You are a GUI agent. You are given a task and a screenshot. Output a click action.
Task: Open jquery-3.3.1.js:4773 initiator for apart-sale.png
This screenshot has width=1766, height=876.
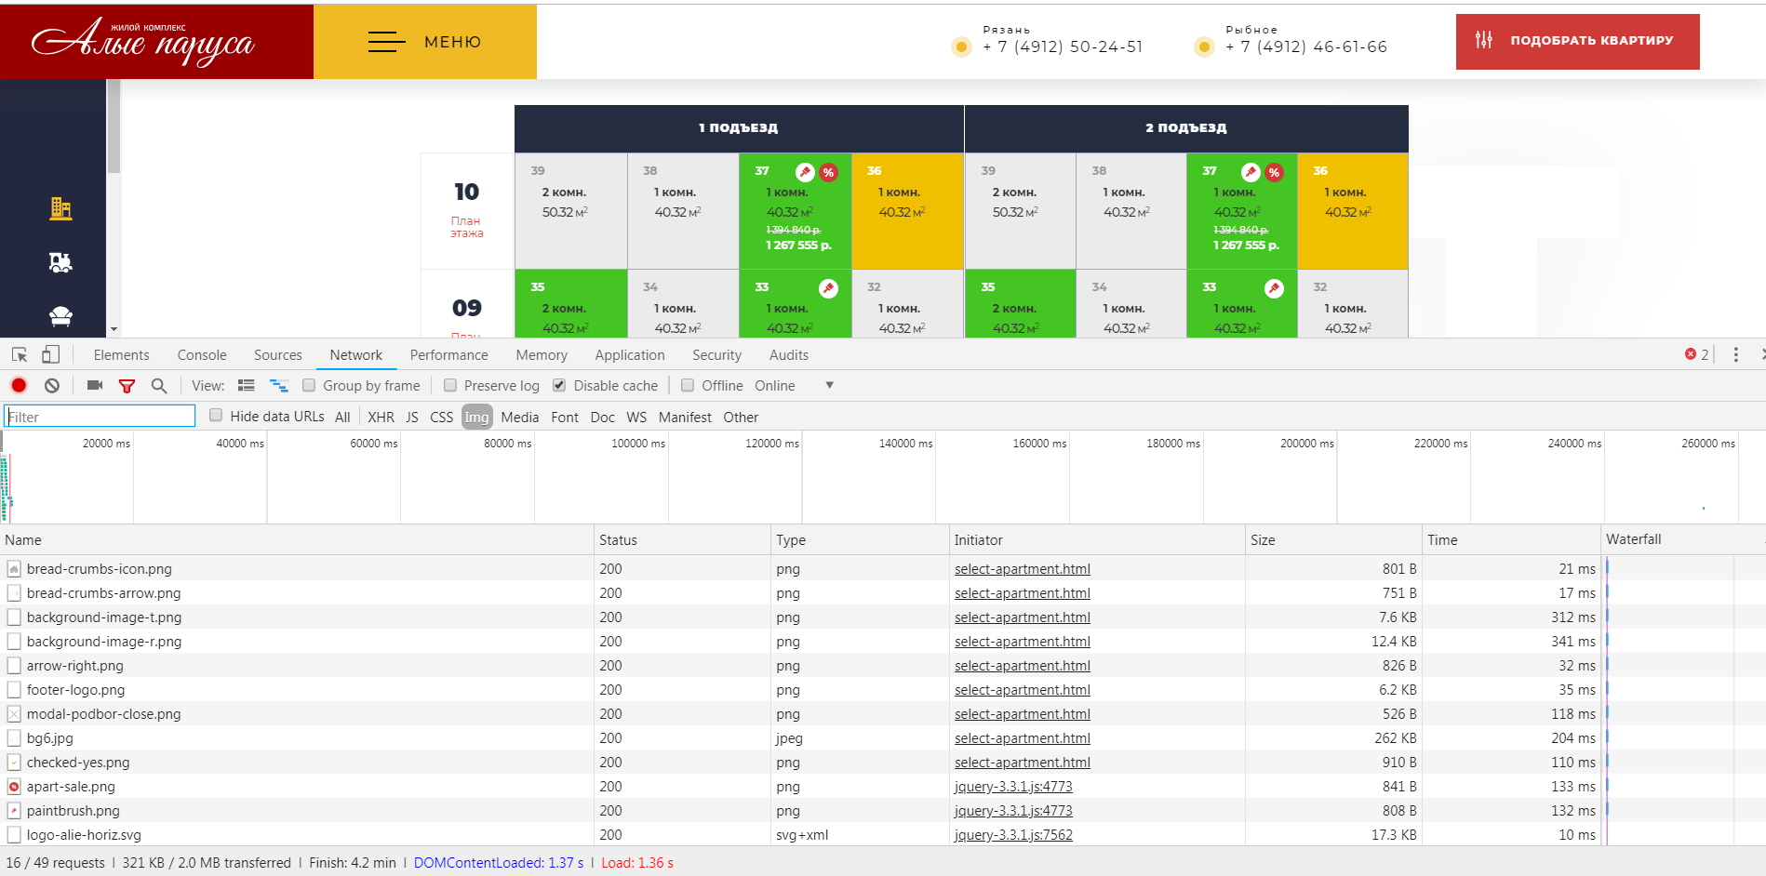(1013, 786)
